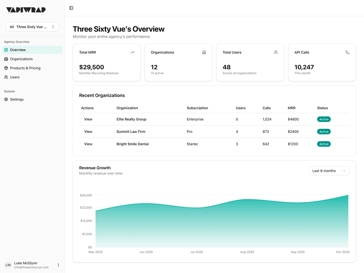This screenshot has width=364, height=273.
Task: Open the Last 6 months dropdown
Action: 329,171
